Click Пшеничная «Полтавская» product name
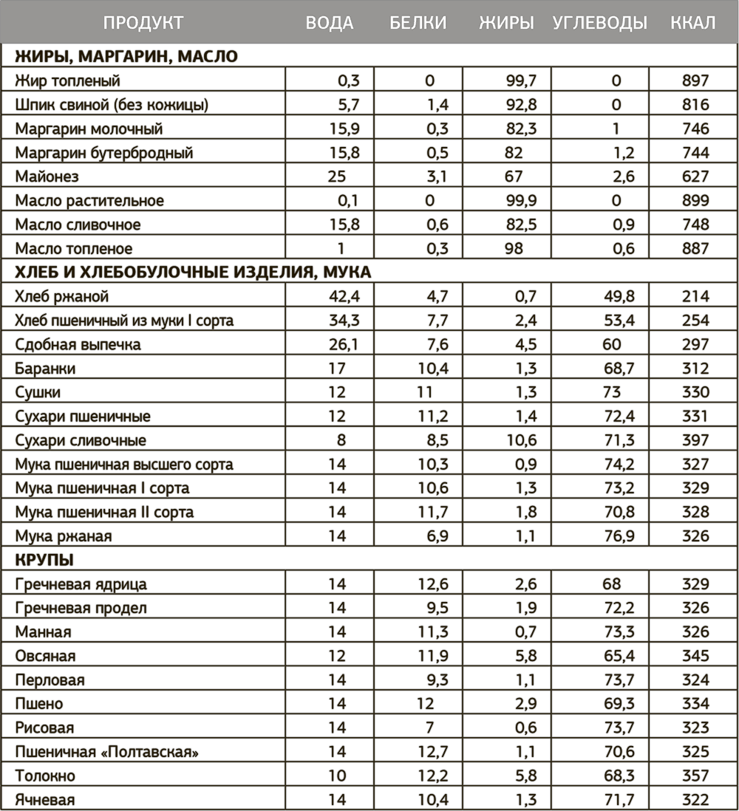The image size is (739, 811). point(106,751)
